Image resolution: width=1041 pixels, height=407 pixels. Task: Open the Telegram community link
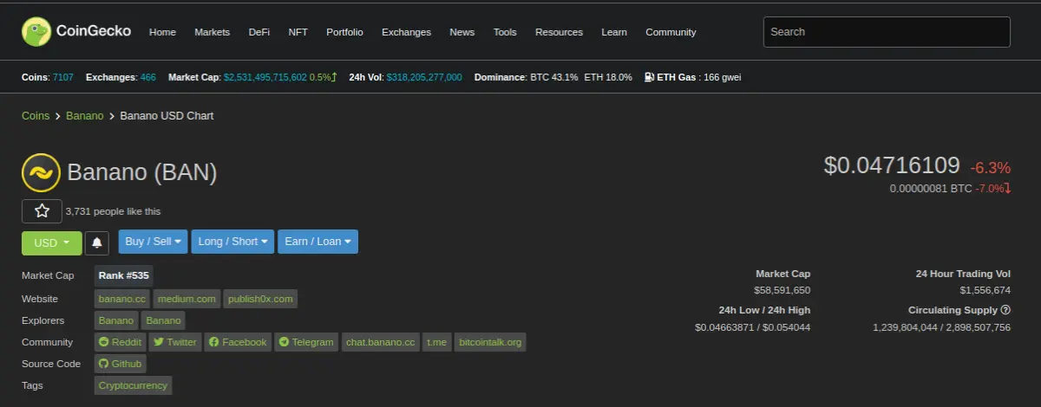click(x=306, y=342)
